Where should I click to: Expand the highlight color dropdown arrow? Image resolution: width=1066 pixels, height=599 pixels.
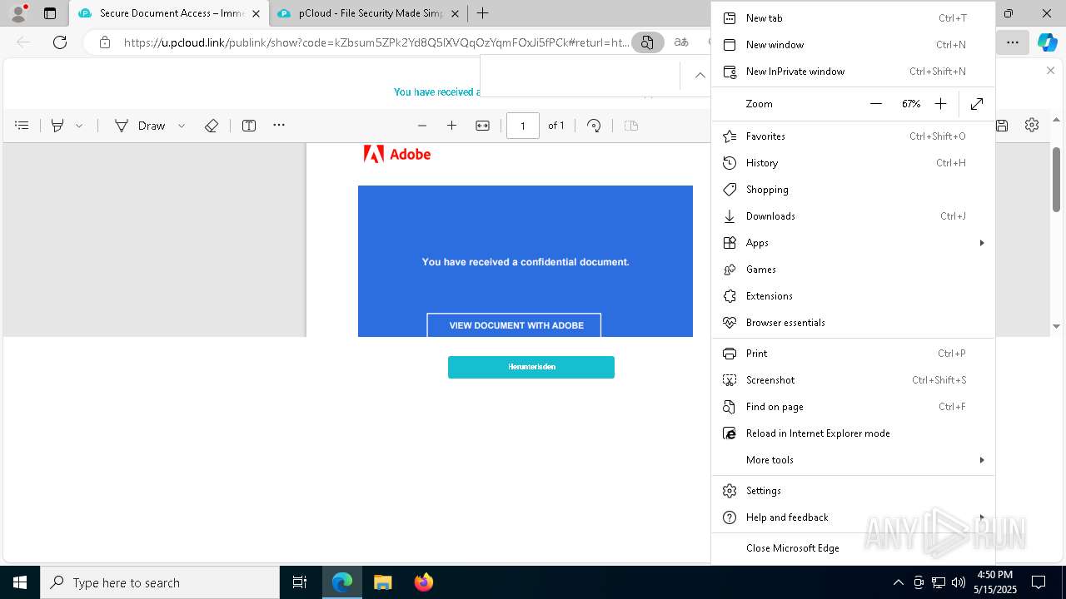pos(79,126)
